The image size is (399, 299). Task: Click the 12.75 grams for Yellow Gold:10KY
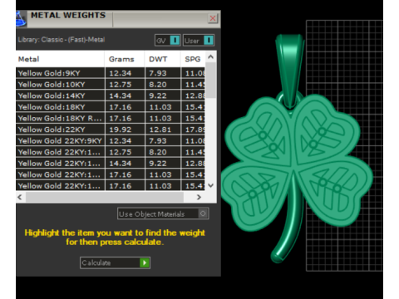(x=121, y=85)
